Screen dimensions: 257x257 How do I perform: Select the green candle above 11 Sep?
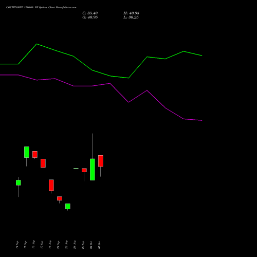[x=19, y=182]
